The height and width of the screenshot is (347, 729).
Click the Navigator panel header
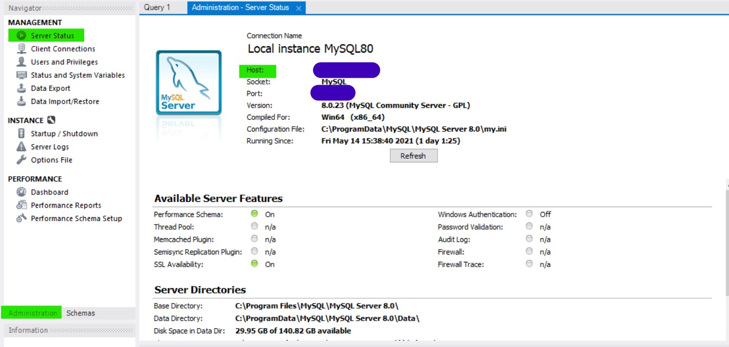pos(69,8)
